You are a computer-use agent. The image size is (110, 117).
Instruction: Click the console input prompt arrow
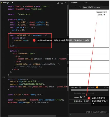pyautogui.click(x=70, y=114)
